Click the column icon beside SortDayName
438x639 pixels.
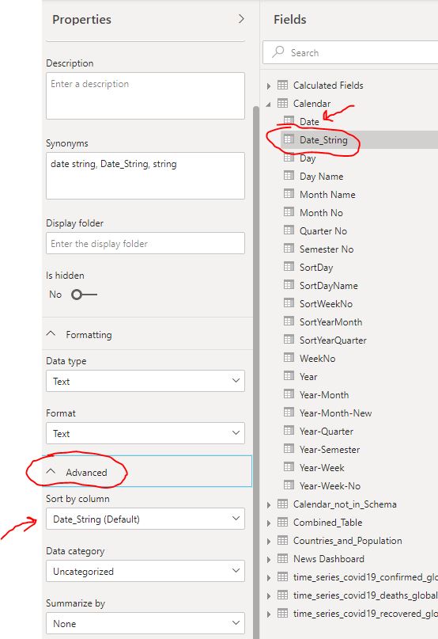(289, 285)
